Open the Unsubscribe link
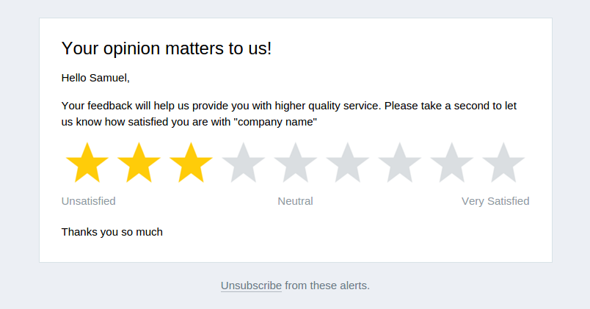 (x=251, y=286)
